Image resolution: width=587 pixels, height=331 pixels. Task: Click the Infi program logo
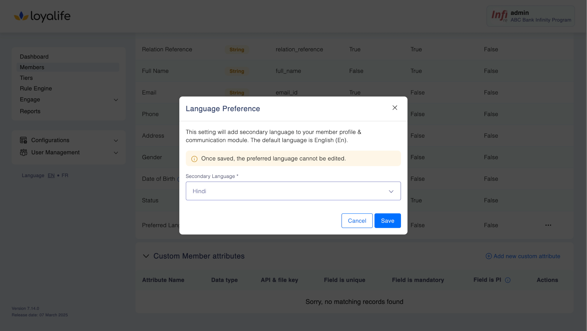point(499,16)
